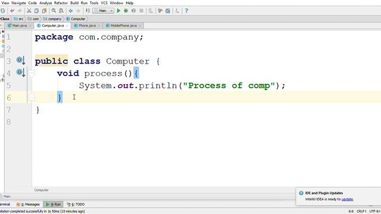Collapse the process() method at line 4
Image resolution: width=381 pixels, height=214 pixels.
tap(32, 73)
